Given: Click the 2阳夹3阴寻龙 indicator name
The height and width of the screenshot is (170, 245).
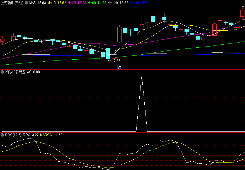Looking at the screenshot, I should pos(15,72).
